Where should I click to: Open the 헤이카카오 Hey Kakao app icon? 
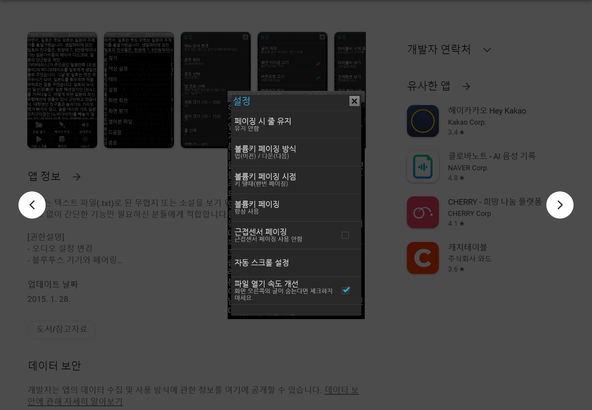pyautogui.click(x=423, y=121)
